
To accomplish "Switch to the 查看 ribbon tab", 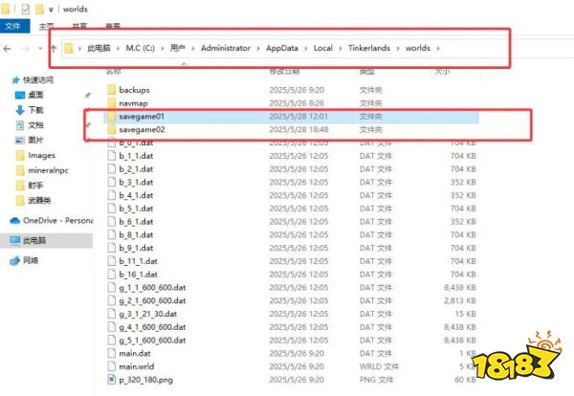I will pos(113,27).
